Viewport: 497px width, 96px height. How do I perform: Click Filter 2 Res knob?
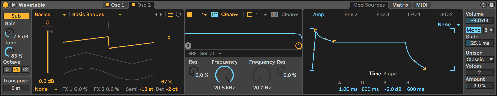point(282,71)
